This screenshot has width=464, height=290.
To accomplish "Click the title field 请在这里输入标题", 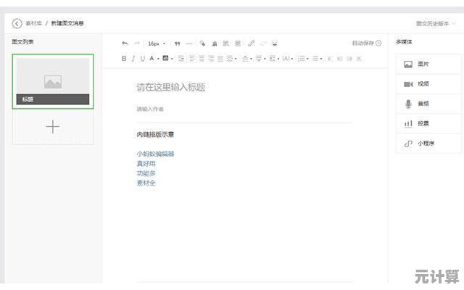I will tap(171, 87).
